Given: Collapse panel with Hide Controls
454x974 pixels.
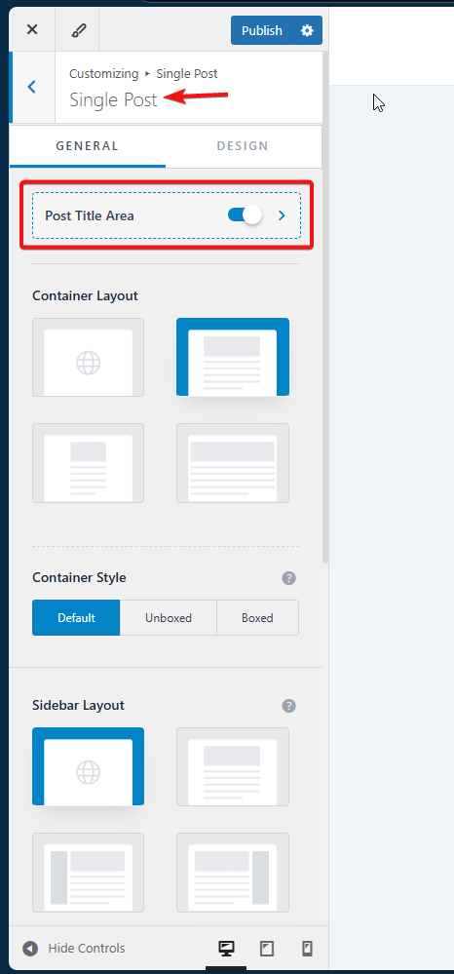Looking at the screenshot, I should coord(74,949).
